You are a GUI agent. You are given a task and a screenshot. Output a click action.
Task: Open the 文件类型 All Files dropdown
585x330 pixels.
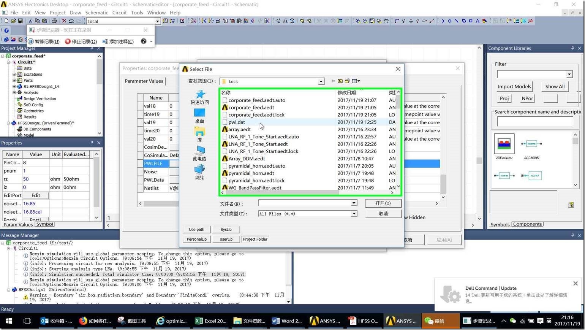(354, 214)
